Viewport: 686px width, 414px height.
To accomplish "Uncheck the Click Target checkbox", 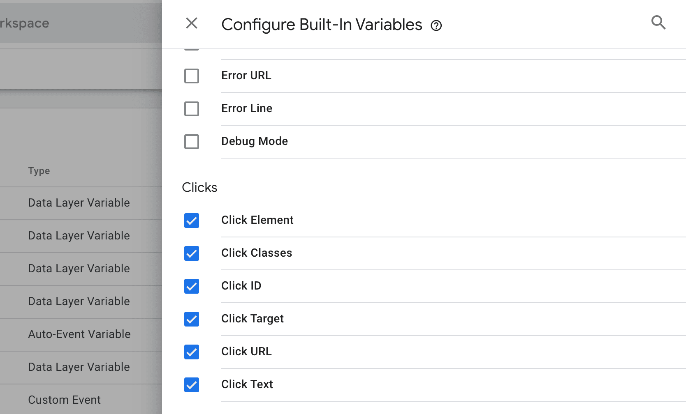I will point(191,319).
